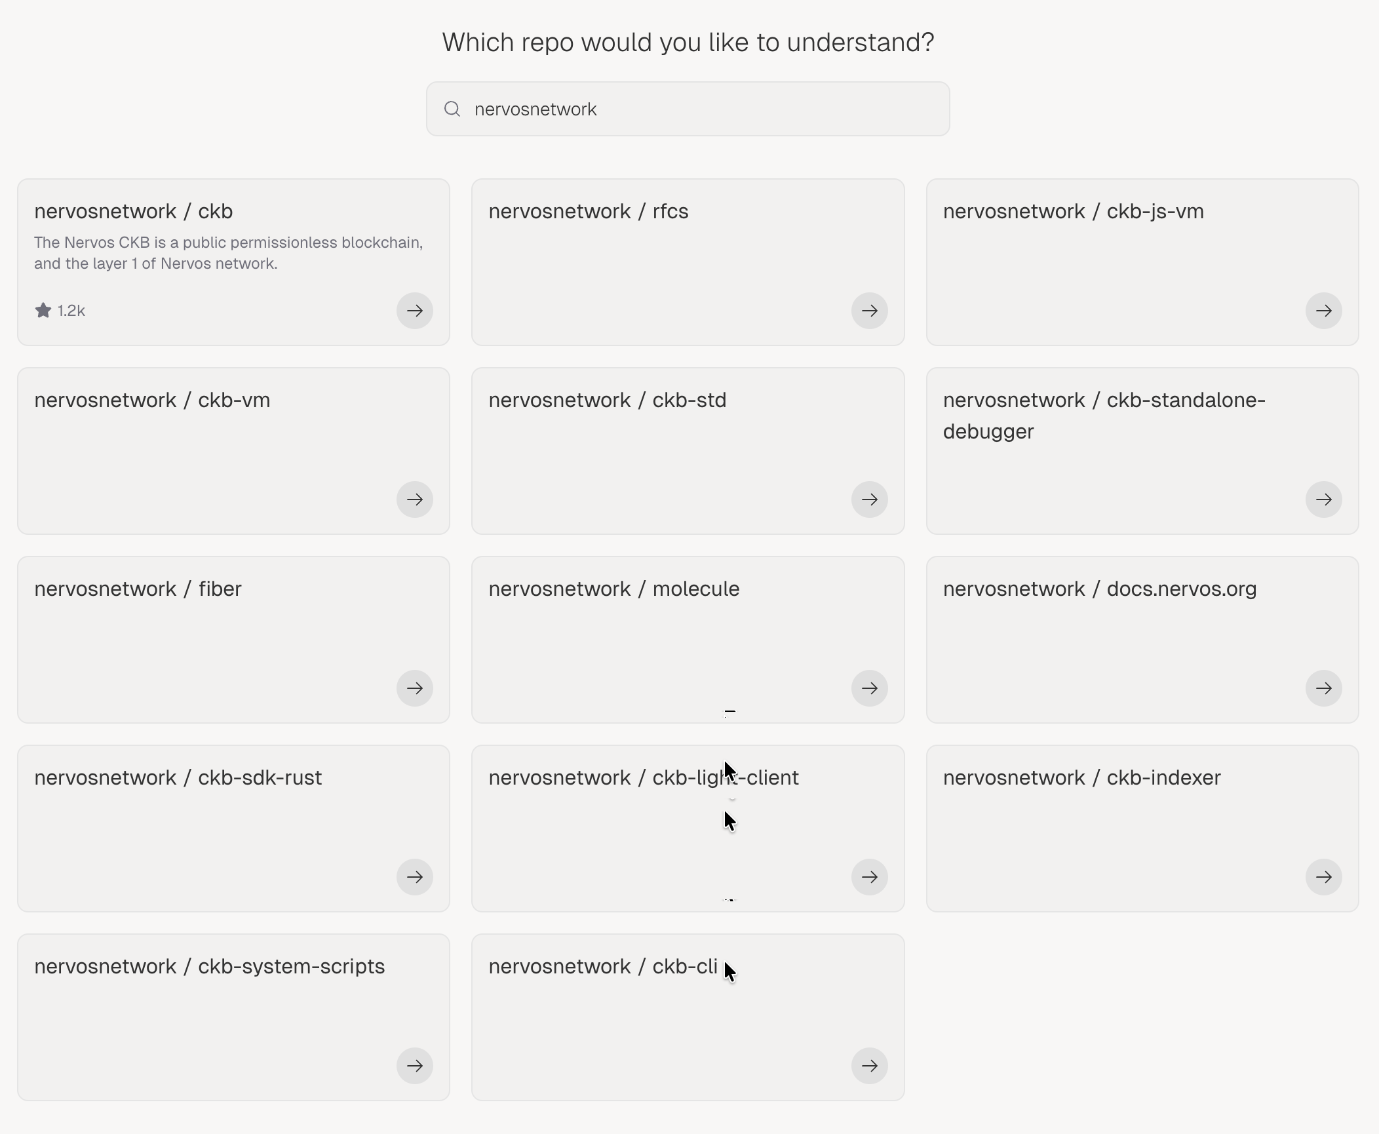Screen dimensions: 1379x1134
Task: Click the arrow on the ckb-js-vm card
Action: click(1323, 311)
